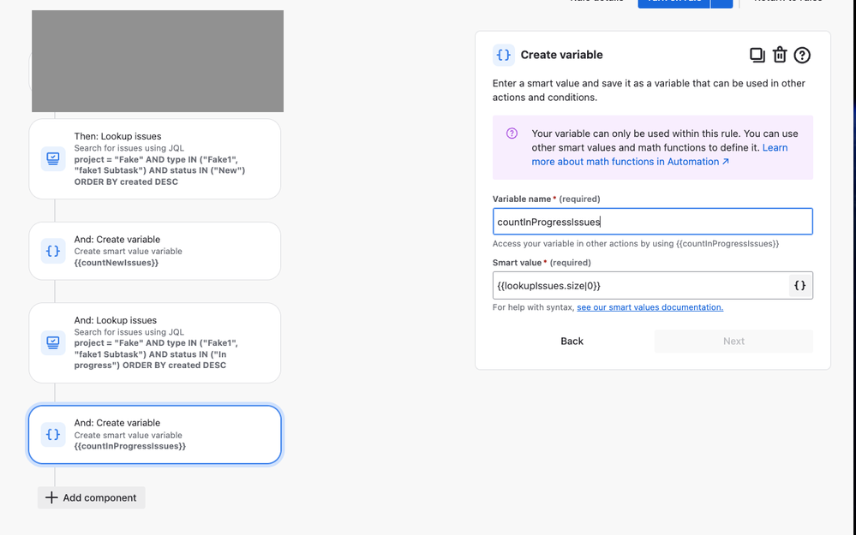Click Lookup issues icon for New status step
Image resolution: width=856 pixels, height=535 pixels.
pyautogui.click(x=53, y=158)
